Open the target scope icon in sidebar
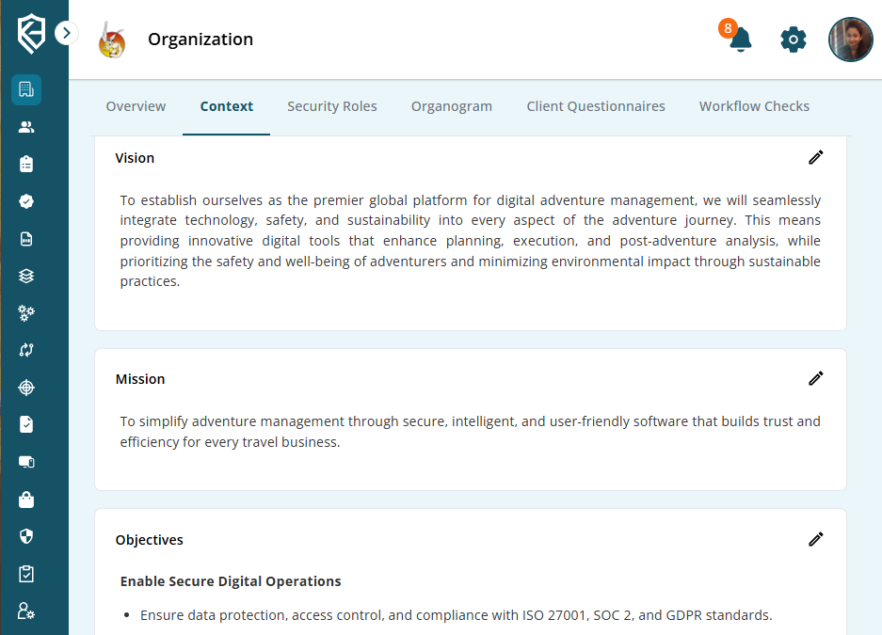 [25, 387]
